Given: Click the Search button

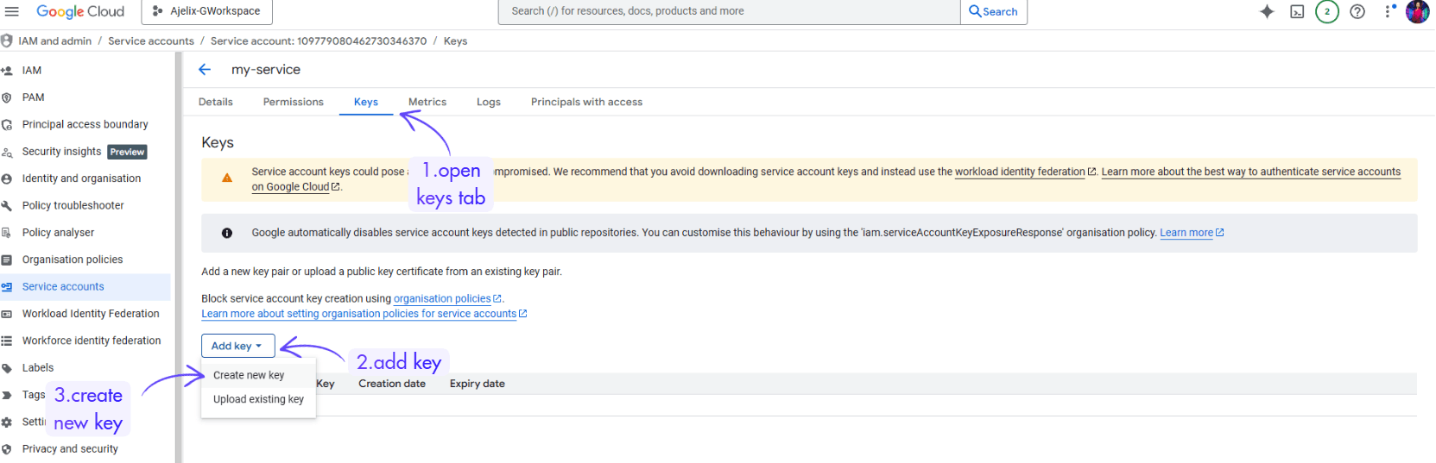Looking at the screenshot, I should (994, 11).
